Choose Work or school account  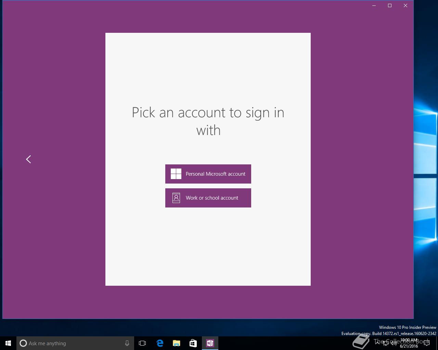(x=208, y=198)
